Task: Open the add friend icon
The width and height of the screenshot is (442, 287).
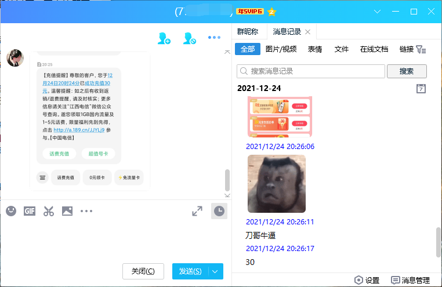Action: tap(164, 38)
